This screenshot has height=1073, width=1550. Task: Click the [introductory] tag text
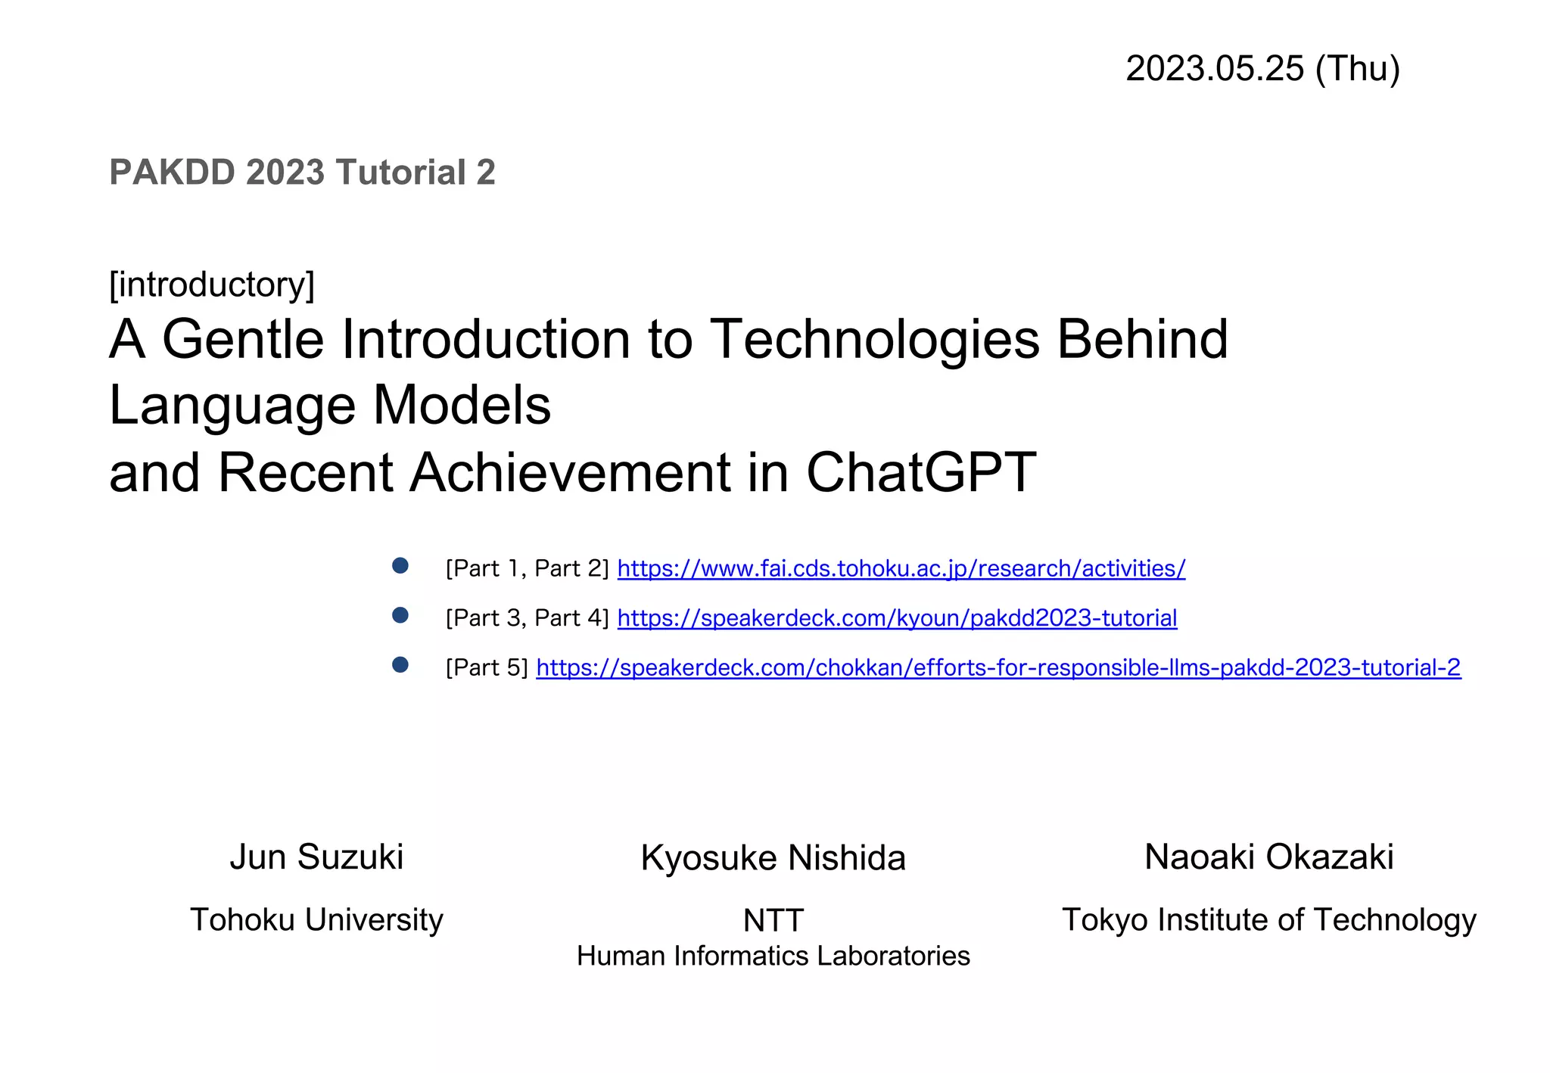tap(212, 285)
